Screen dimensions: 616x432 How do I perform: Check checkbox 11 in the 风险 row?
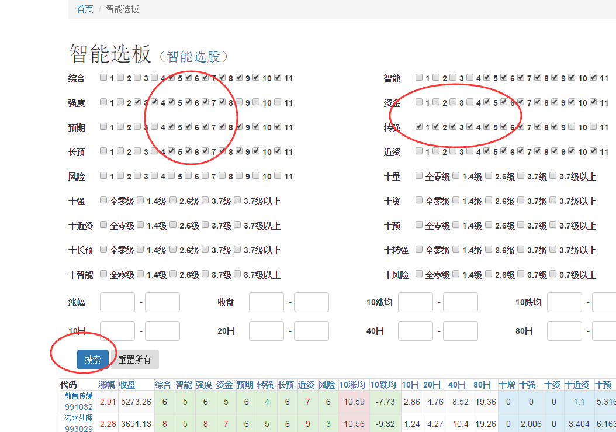(278, 176)
